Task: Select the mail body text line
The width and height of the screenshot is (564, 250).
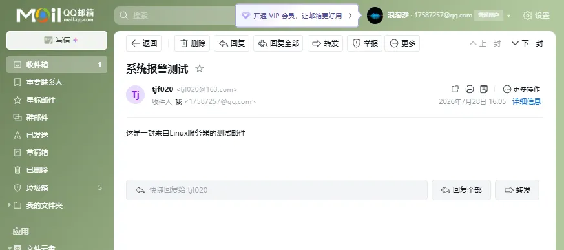Action: [x=186, y=133]
